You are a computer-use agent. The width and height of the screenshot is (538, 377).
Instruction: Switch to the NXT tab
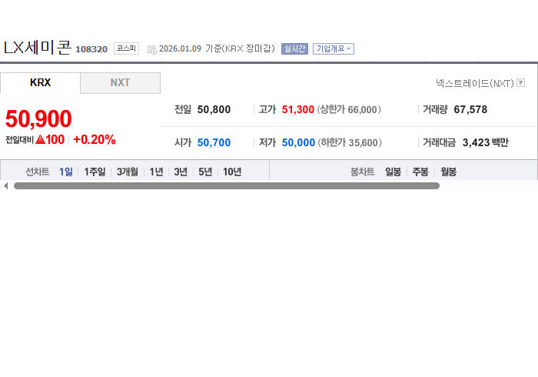point(120,83)
